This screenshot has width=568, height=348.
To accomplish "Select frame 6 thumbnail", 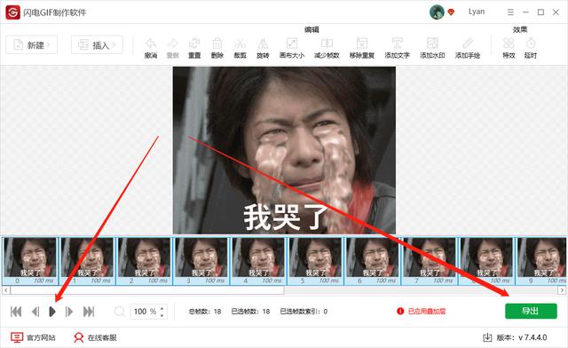I will point(373,261).
